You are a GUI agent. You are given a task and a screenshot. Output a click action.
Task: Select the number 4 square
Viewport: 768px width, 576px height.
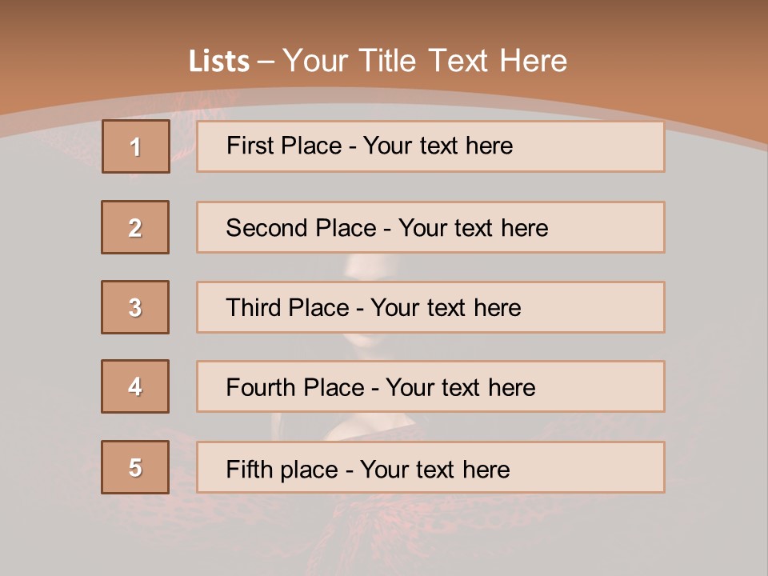point(135,386)
